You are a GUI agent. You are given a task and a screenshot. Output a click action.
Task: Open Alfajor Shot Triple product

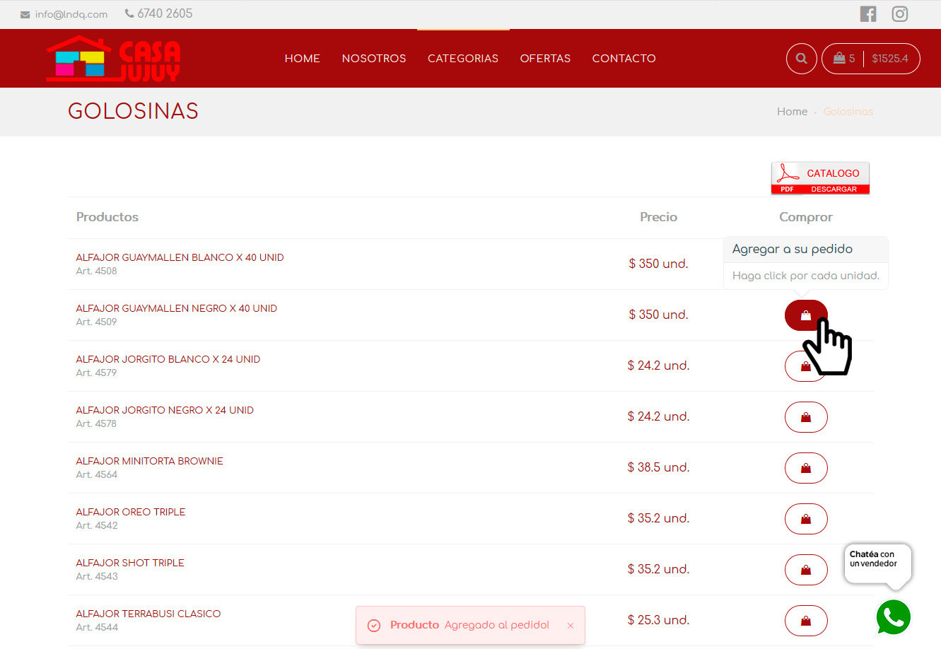pos(129,563)
